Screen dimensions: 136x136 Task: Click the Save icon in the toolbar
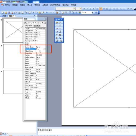[x=9, y=13]
